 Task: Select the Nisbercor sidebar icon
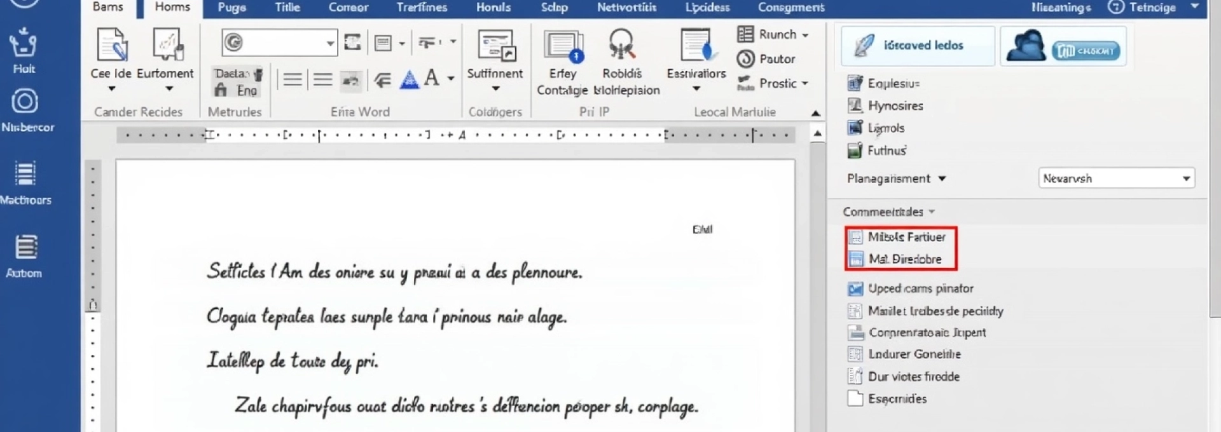24,102
